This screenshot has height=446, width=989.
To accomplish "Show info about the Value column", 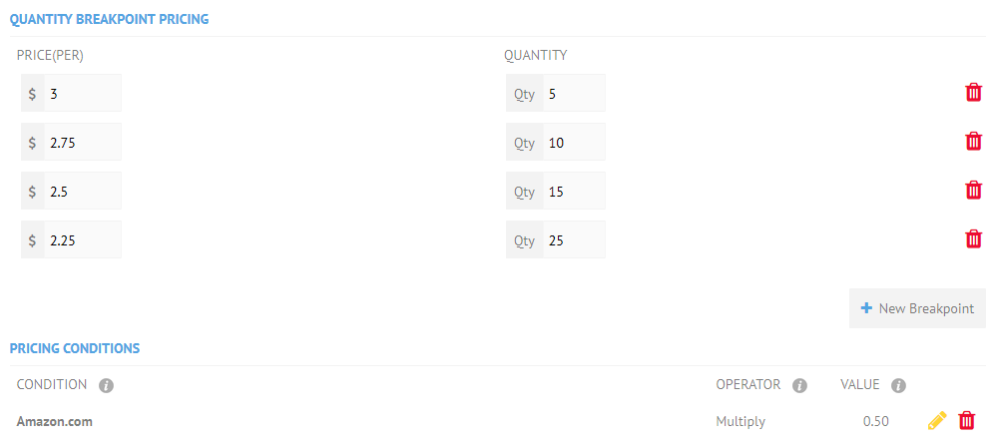I will pos(898,385).
